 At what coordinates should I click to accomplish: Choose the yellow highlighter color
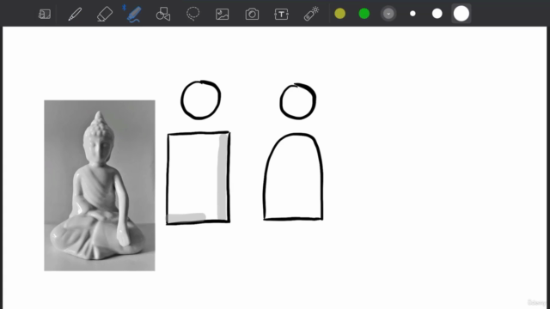pyautogui.click(x=340, y=14)
